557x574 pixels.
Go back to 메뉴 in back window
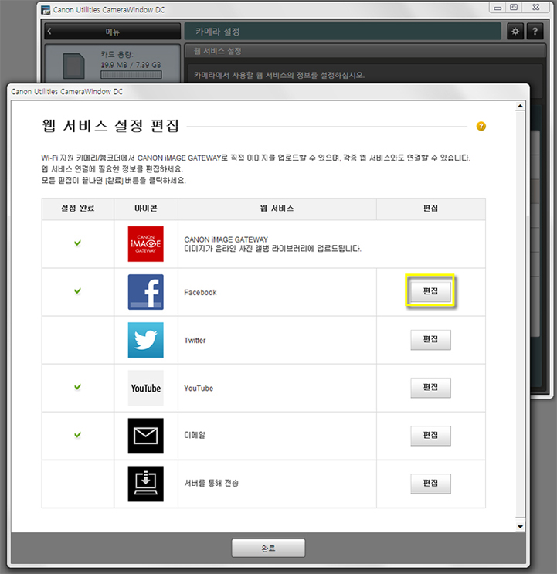112,32
